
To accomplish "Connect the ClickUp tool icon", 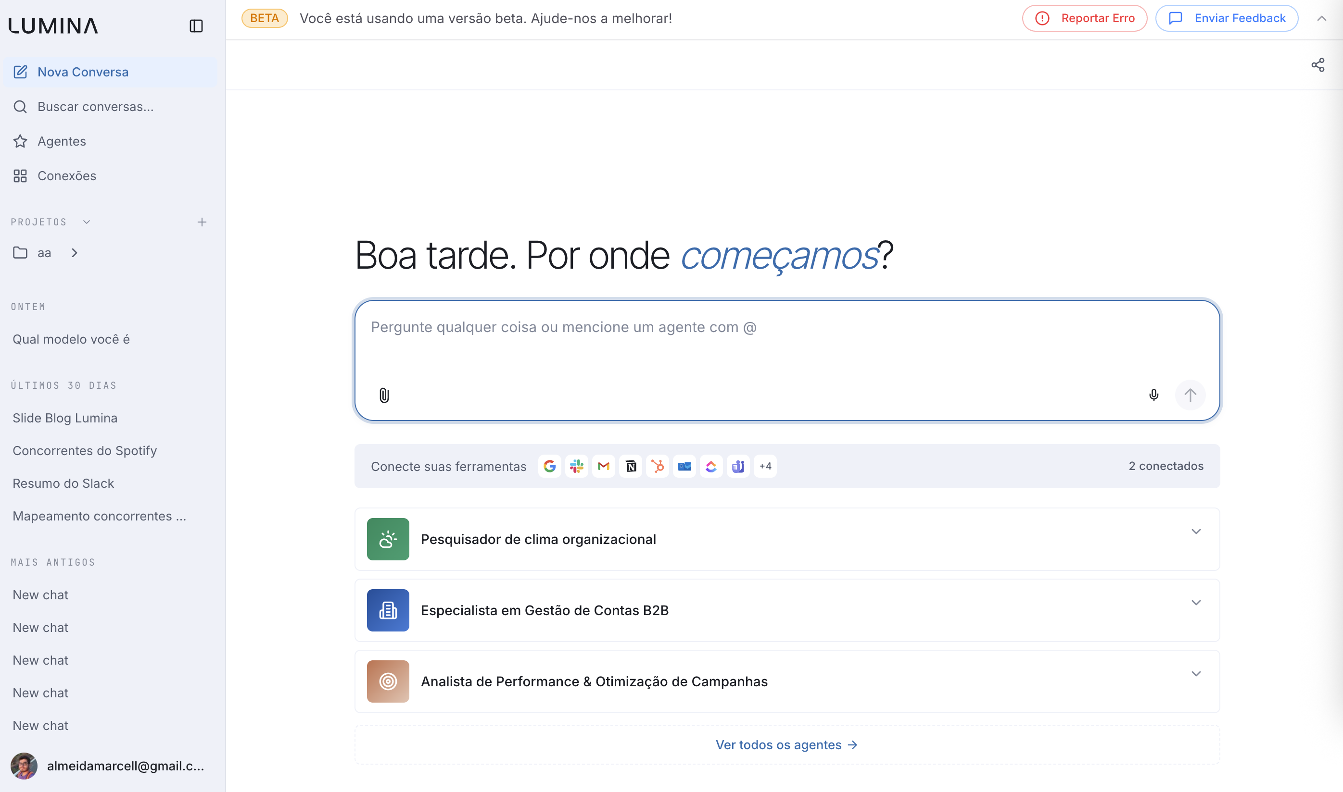I will pos(711,466).
